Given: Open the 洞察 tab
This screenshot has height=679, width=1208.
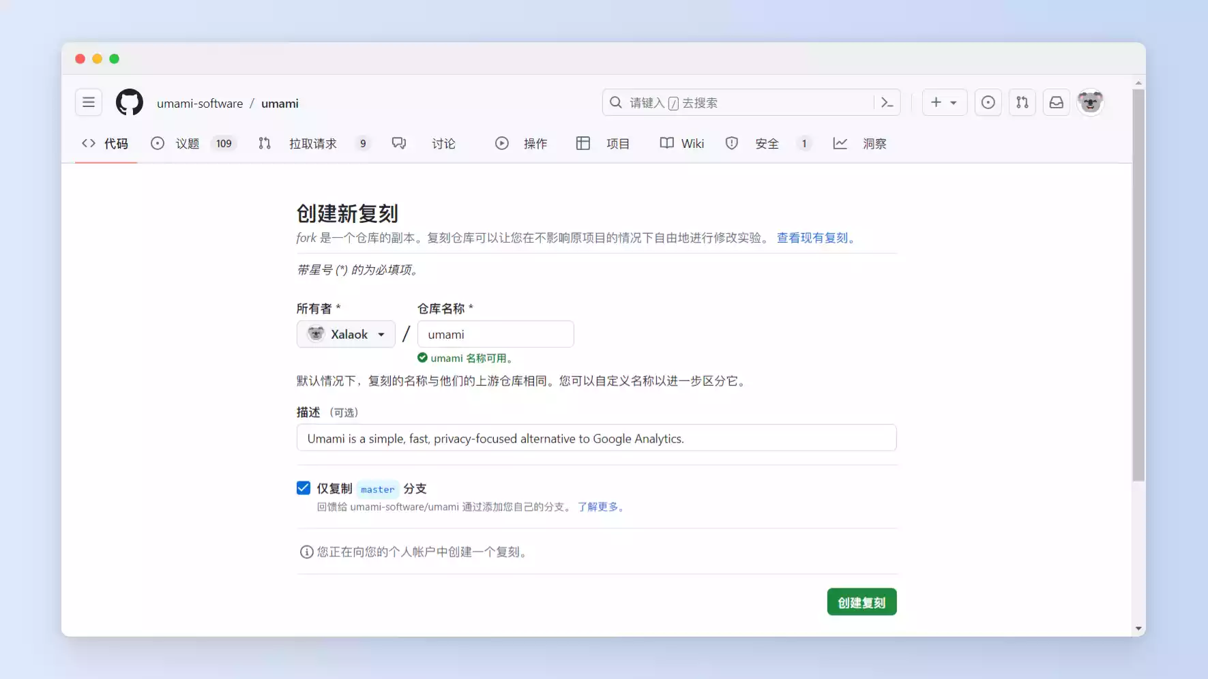Looking at the screenshot, I should (x=860, y=143).
